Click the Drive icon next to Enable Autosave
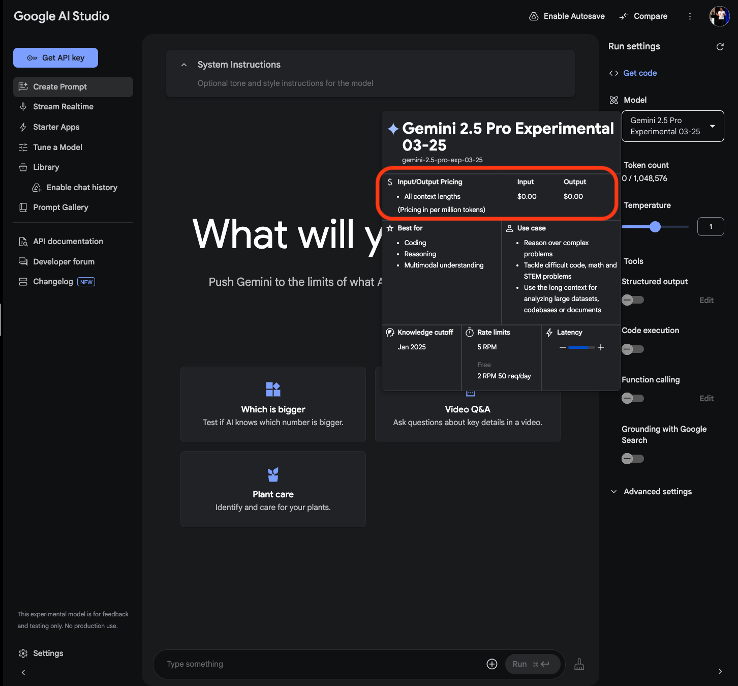The height and width of the screenshot is (686, 738). pos(534,16)
